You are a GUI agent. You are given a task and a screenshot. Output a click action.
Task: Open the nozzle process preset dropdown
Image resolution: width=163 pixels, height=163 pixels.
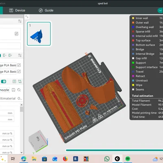click(x=5, y=90)
